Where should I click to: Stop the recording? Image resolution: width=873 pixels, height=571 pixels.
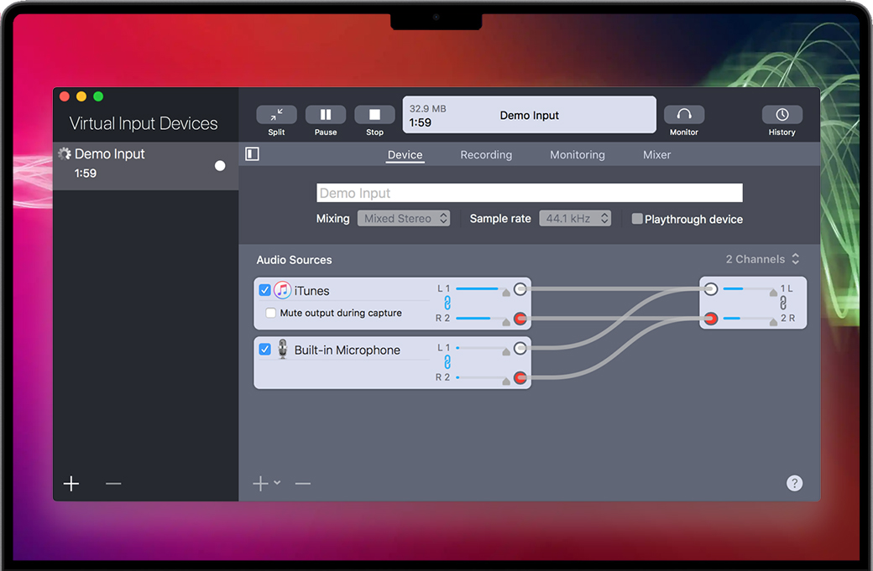[x=374, y=115]
